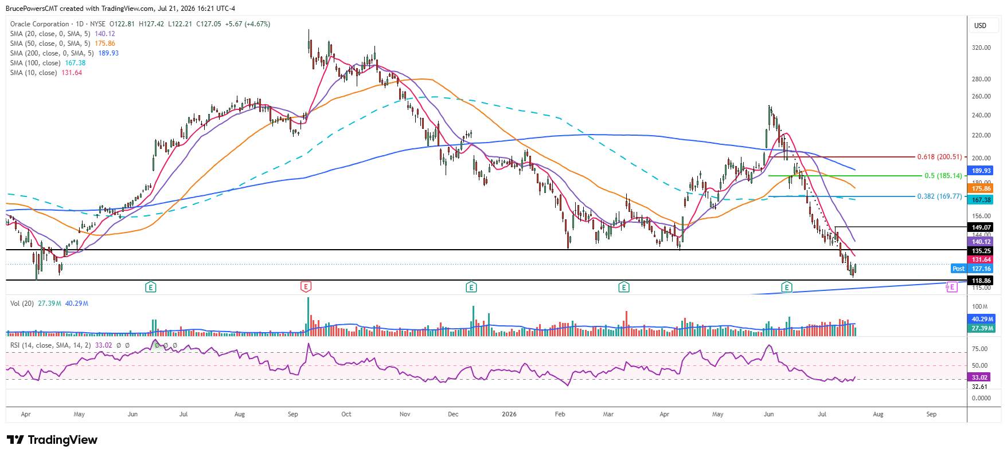
Task: Click the 40.29M volume label
Action: tap(982, 319)
